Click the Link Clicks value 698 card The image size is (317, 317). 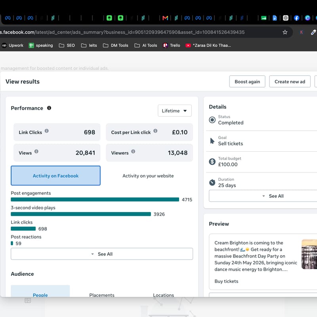click(x=57, y=132)
